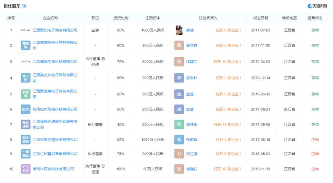333x183 pixels.
Task: Open company link 杭州纽大网络科技有限公司
Action: tap(55, 109)
